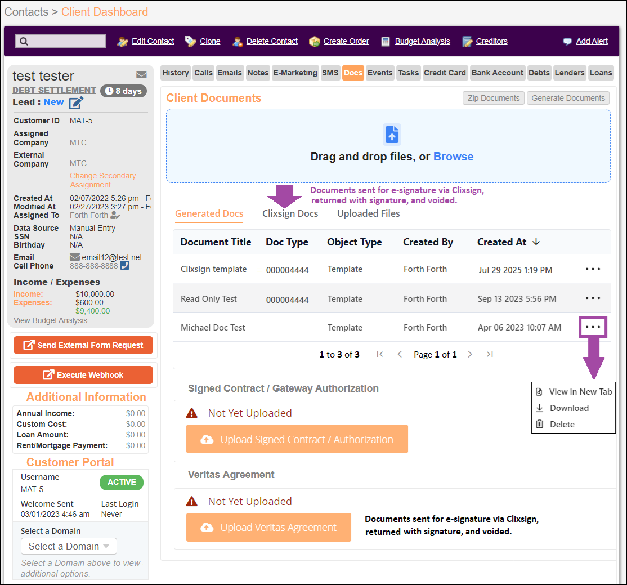
Task: Click the Contacts breadcrumb link
Action: pyautogui.click(x=26, y=12)
